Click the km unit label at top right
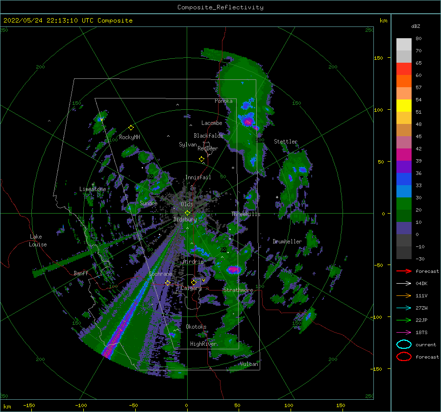 click(383, 21)
